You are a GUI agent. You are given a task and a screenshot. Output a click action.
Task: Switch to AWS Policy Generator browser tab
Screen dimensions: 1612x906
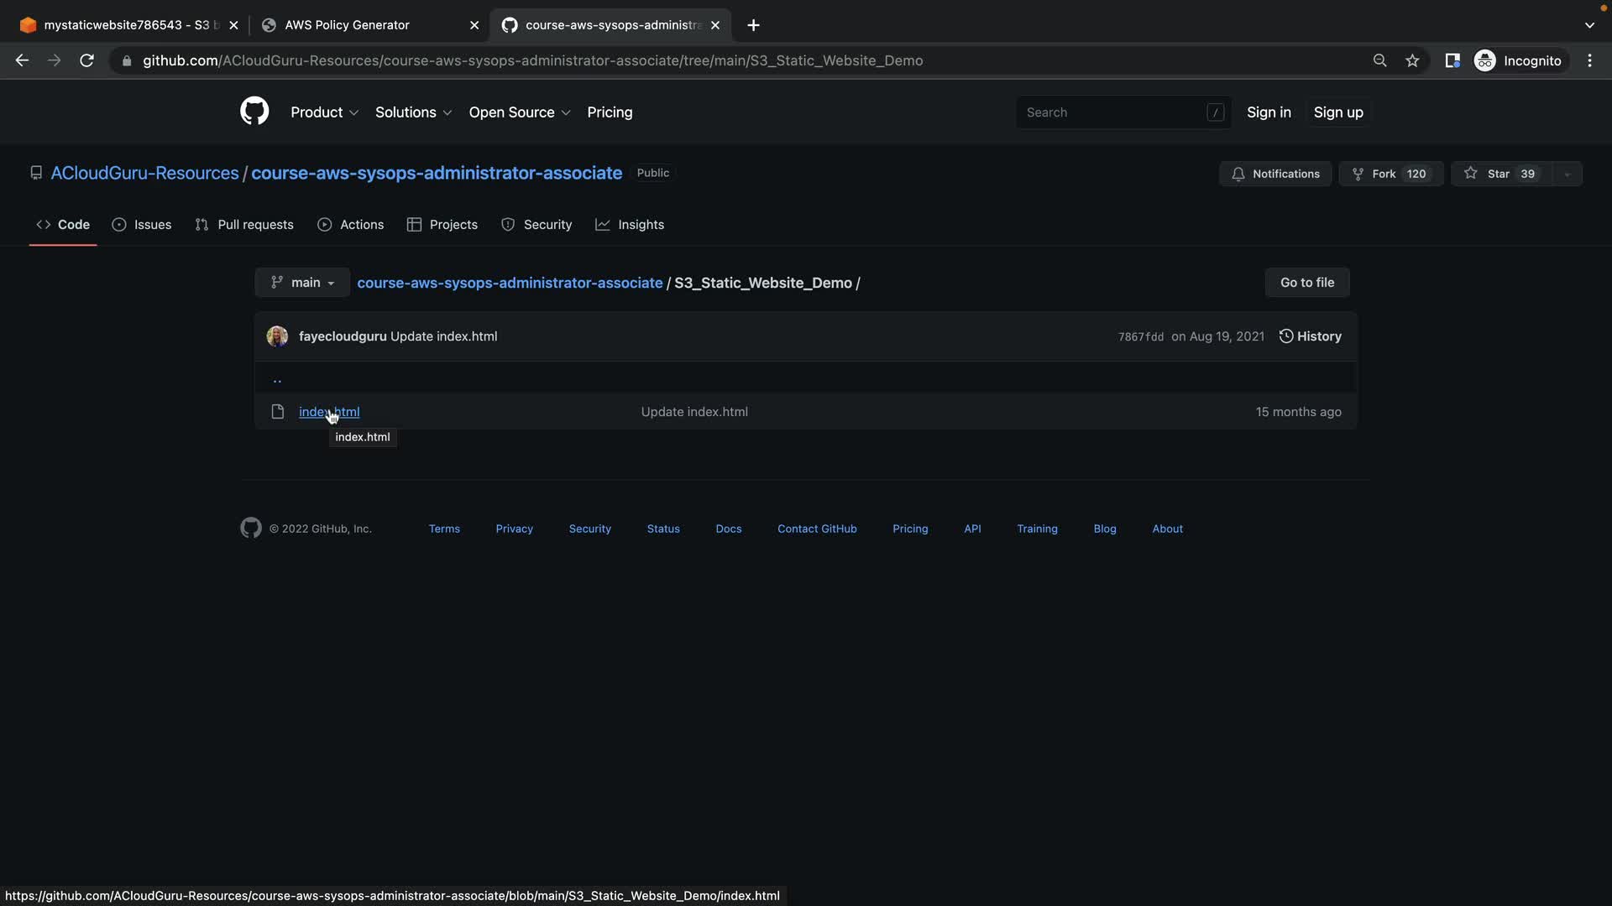(361, 25)
